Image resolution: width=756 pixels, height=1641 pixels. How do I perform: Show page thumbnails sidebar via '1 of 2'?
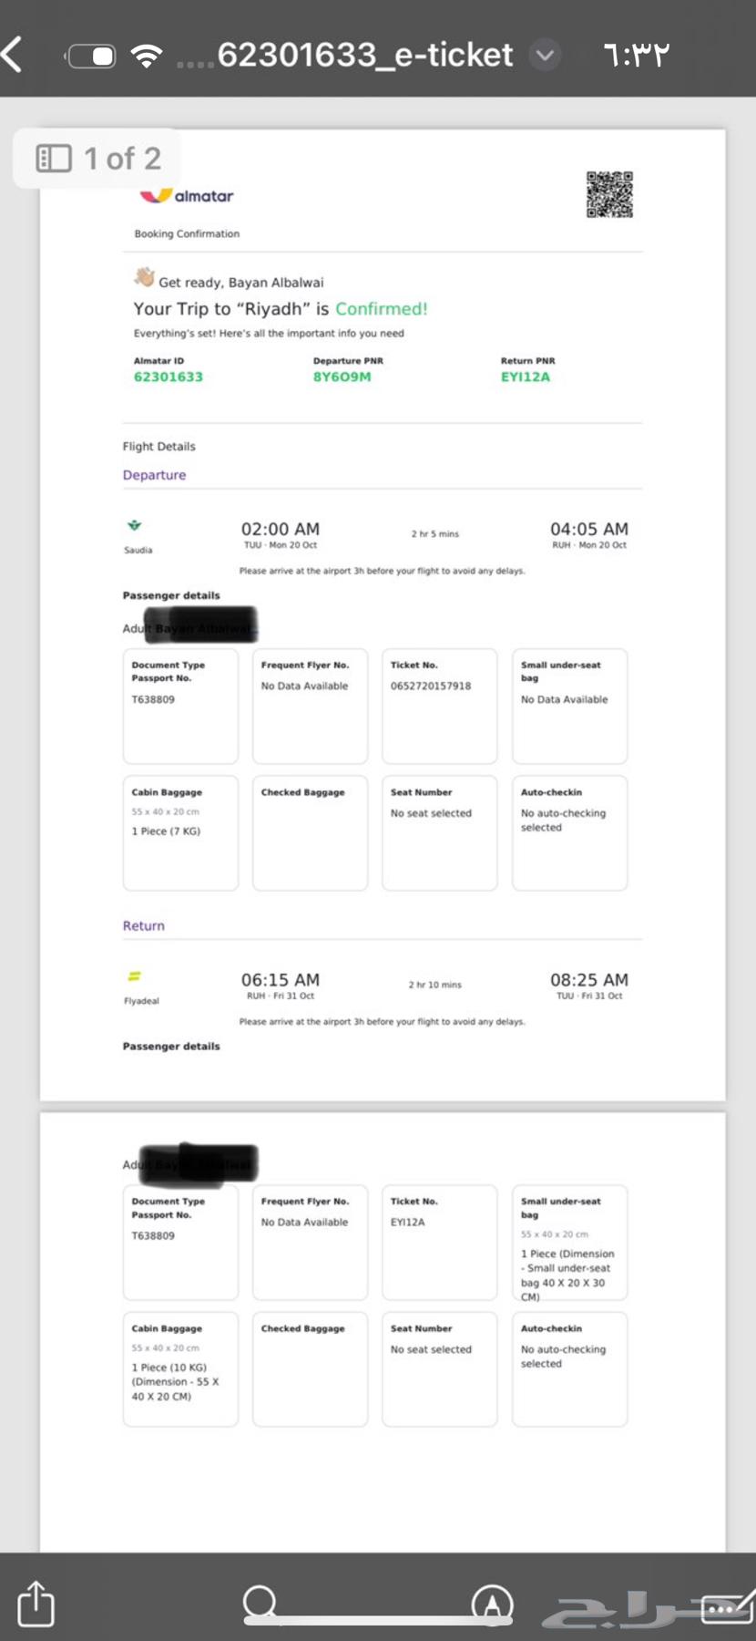point(98,159)
